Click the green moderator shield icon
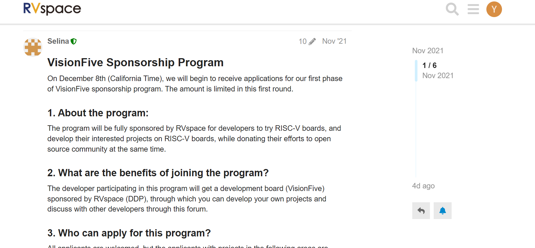Viewport: 535px width, 248px height. 74,41
